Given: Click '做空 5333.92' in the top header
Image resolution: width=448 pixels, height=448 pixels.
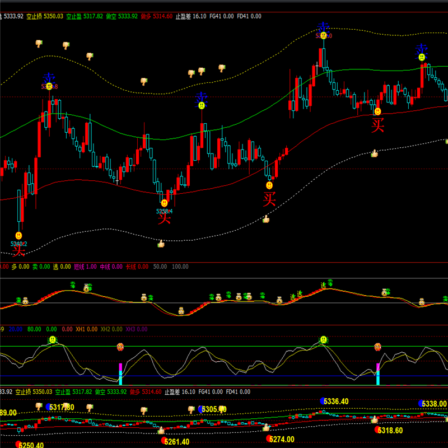Looking at the screenshot, I should pos(122,16).
